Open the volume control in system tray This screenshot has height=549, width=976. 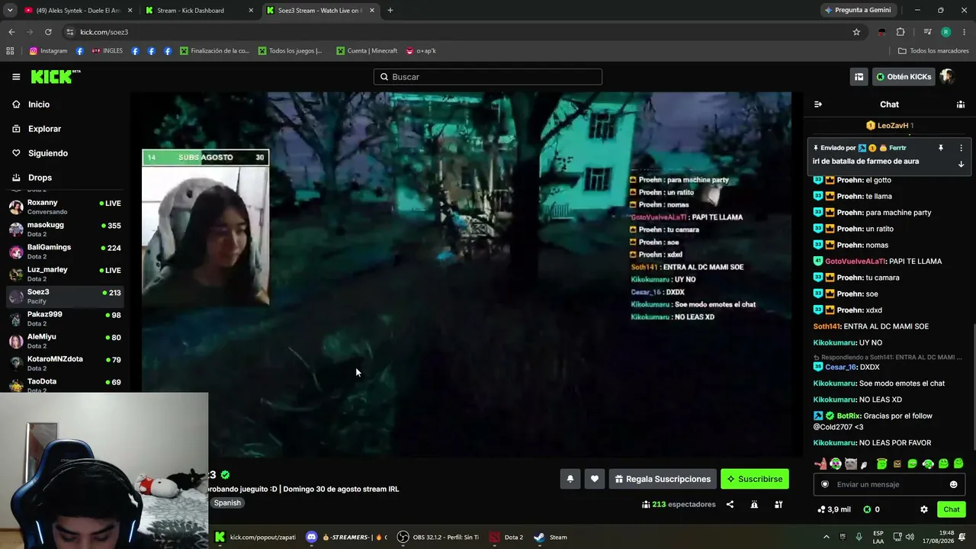coord(910,537)
